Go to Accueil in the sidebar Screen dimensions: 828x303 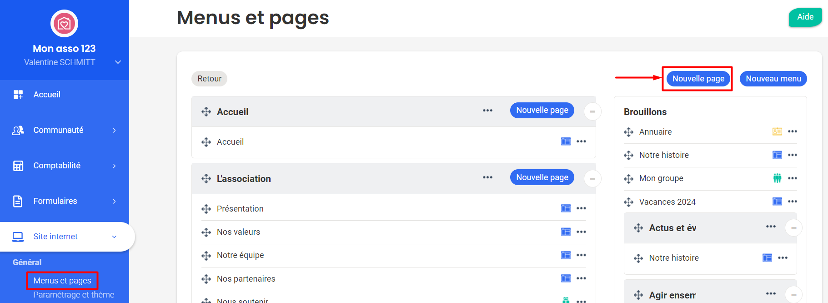47,95
